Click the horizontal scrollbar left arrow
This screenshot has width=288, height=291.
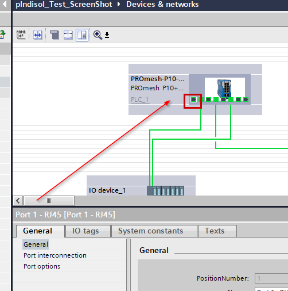[18, 201]
